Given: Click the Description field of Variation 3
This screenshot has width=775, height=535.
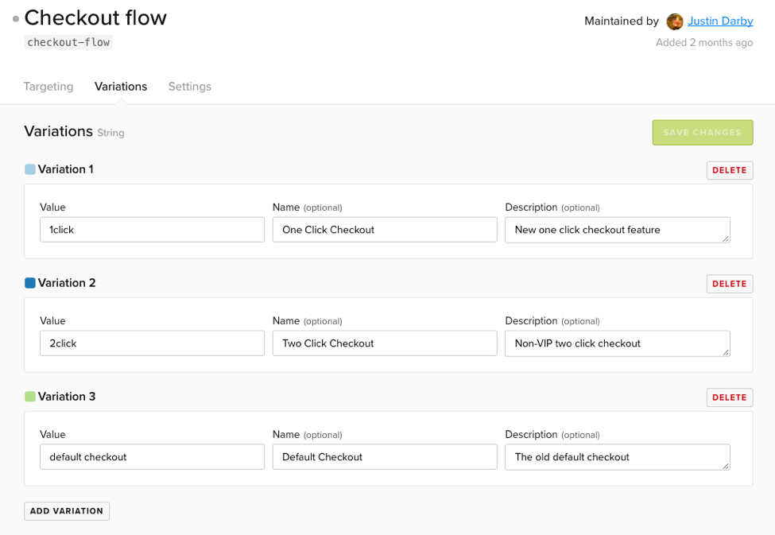Looking at the screenshot, I should tap(617, 456).
